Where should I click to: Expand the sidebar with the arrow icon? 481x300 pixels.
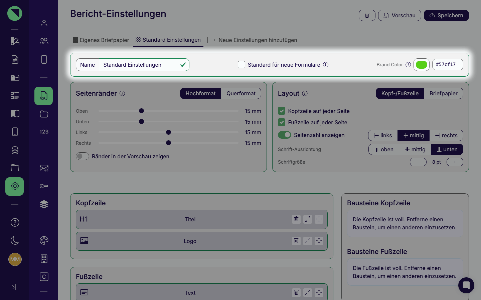coord(14,287)
